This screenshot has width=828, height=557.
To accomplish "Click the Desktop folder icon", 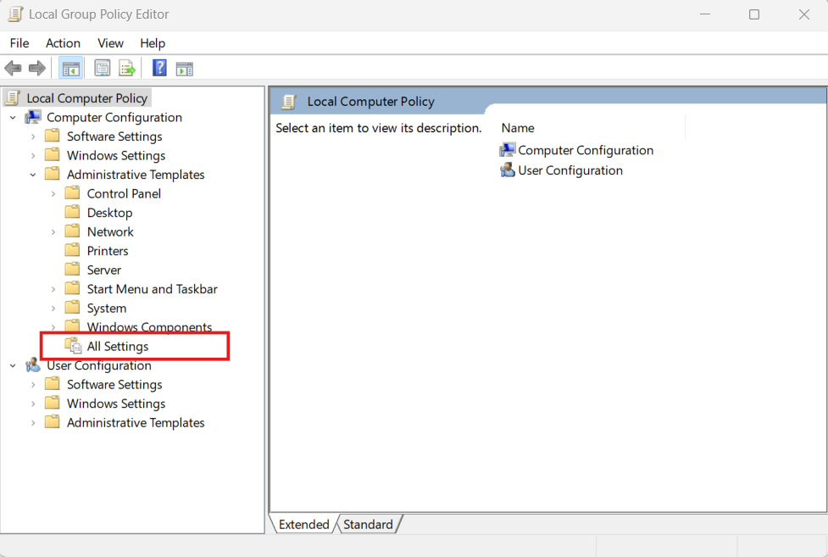I will pos(72,212).
